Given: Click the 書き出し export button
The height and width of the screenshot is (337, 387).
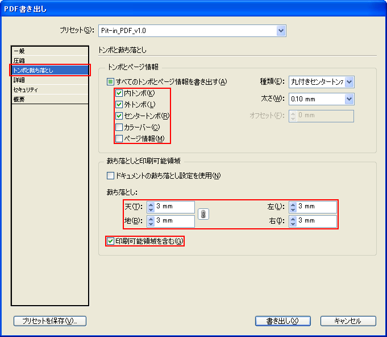Looking at the screenshot, I should click(282, 321).
